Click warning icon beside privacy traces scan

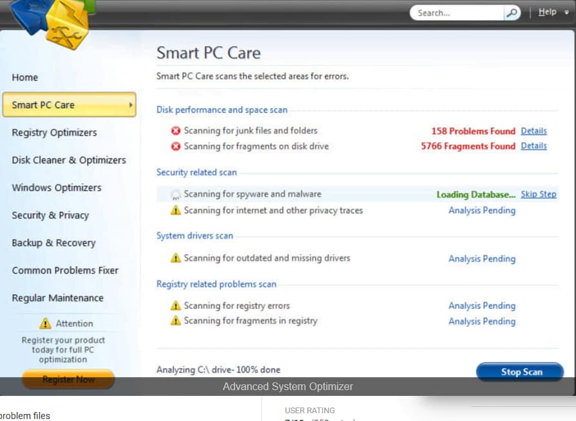[x=175, y=210]
